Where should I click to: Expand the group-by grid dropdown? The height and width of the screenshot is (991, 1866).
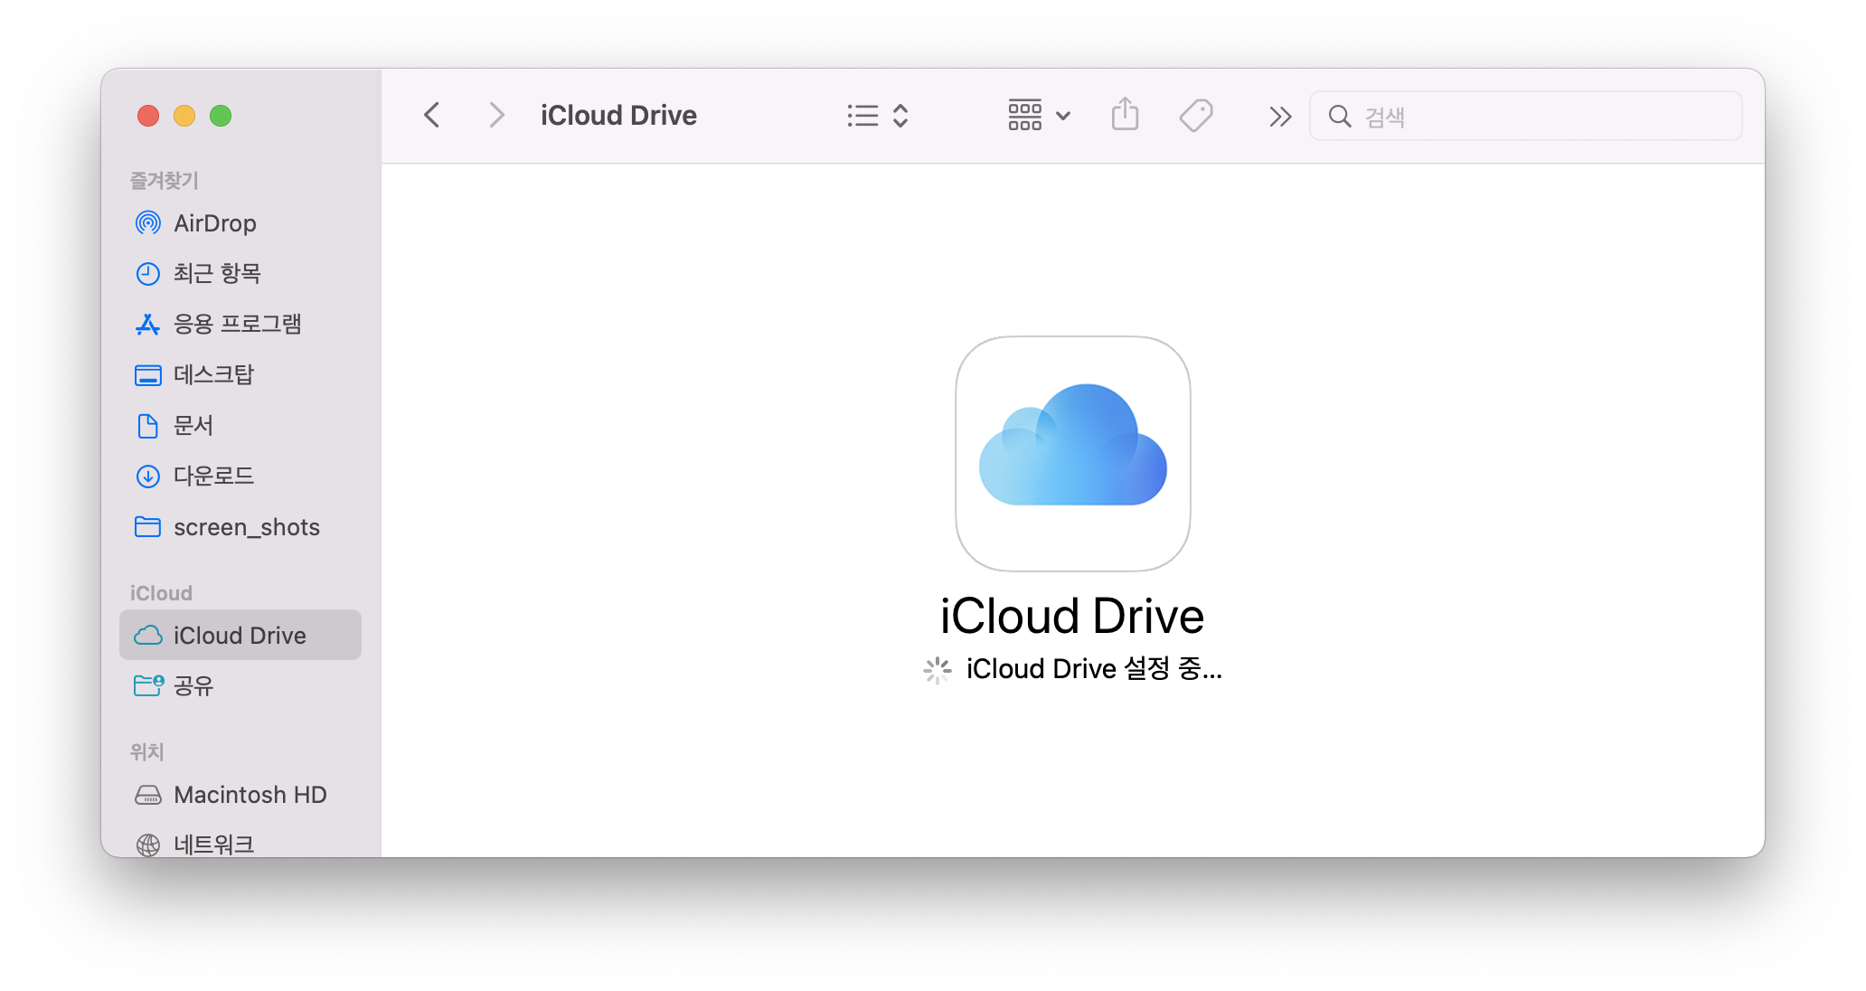(x=1039, y=116)
